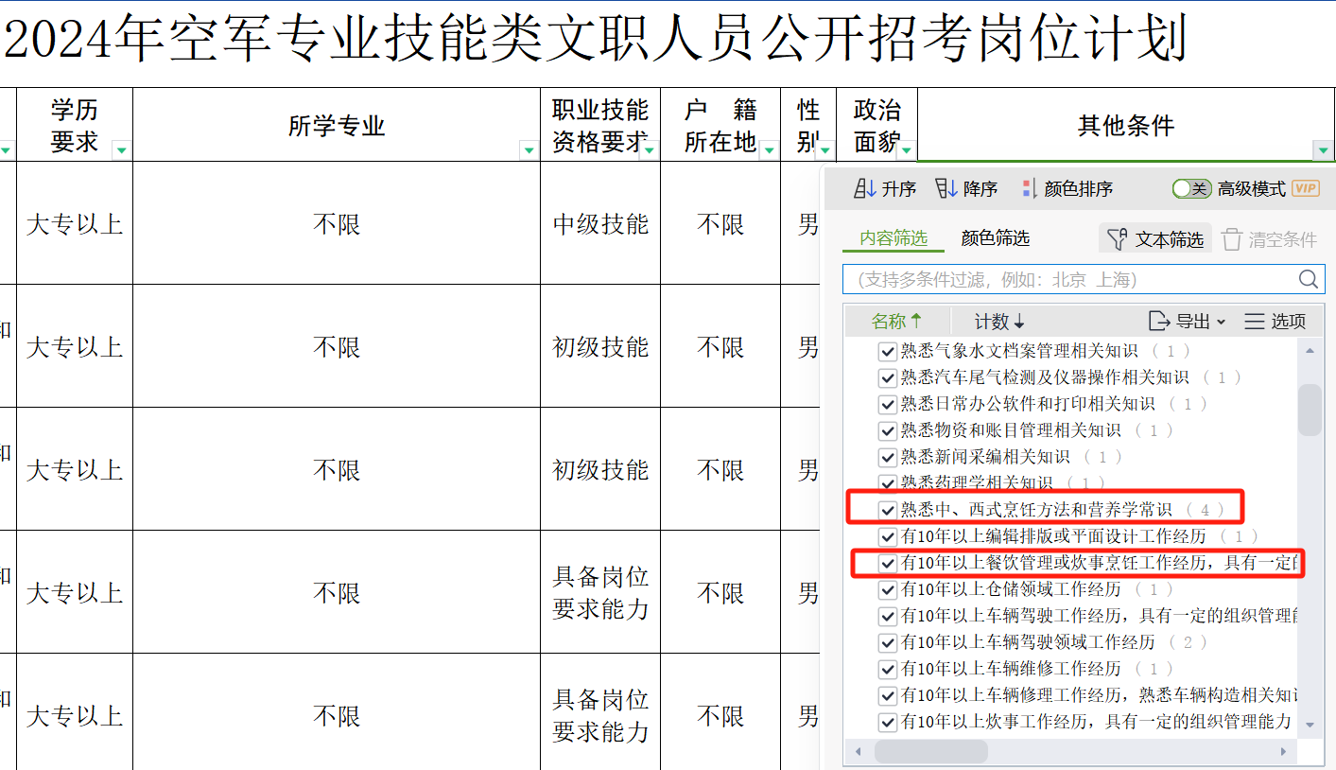Screen dimensions: 1336x770
Task: Open the options (选项) list icon
Action: pos(1255,321)
